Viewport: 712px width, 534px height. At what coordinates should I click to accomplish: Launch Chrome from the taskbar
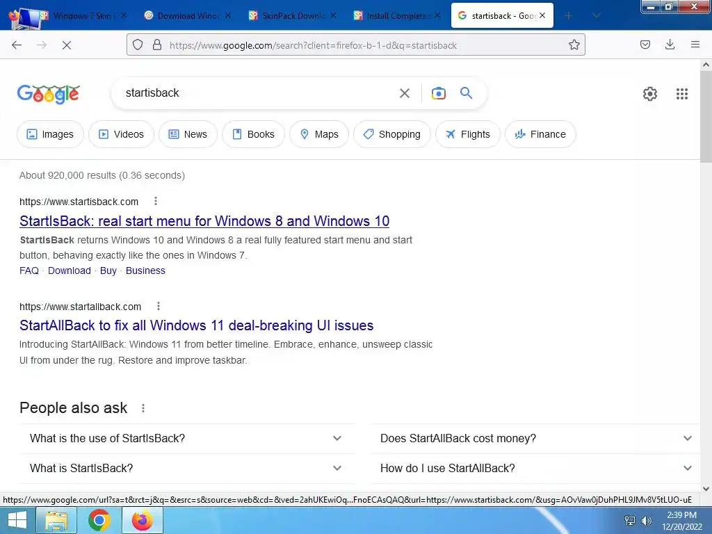[99, 520]
